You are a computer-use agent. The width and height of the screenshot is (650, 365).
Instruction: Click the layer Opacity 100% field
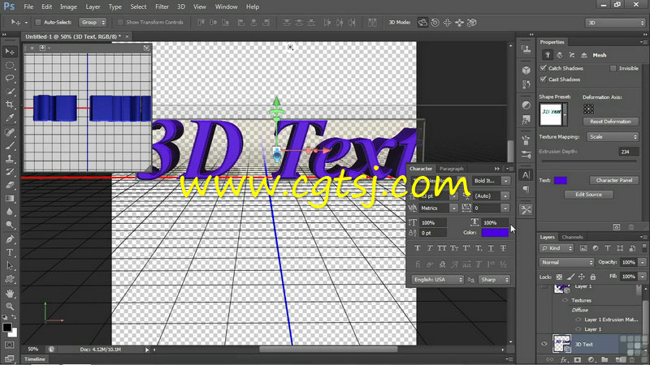628,262
